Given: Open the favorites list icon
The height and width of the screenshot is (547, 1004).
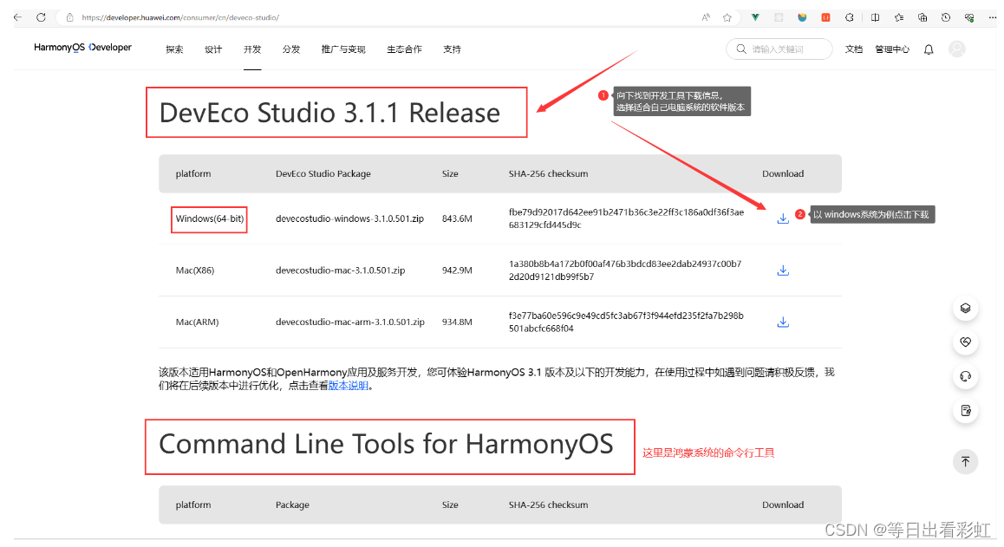Looking at the screenshot, I should pyautogui.click(x=899, y=17).
